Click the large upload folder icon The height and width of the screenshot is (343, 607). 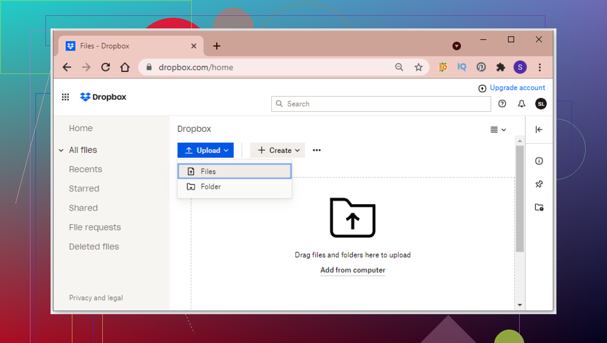click(353, 218)
